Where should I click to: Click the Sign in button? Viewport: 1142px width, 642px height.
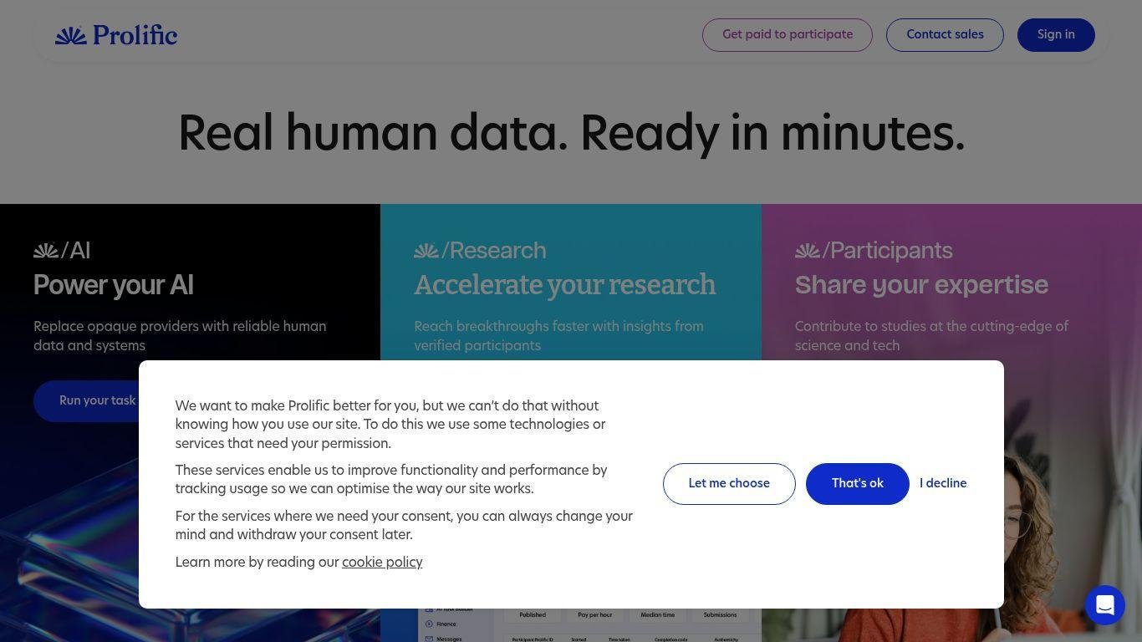[1056, 35]
